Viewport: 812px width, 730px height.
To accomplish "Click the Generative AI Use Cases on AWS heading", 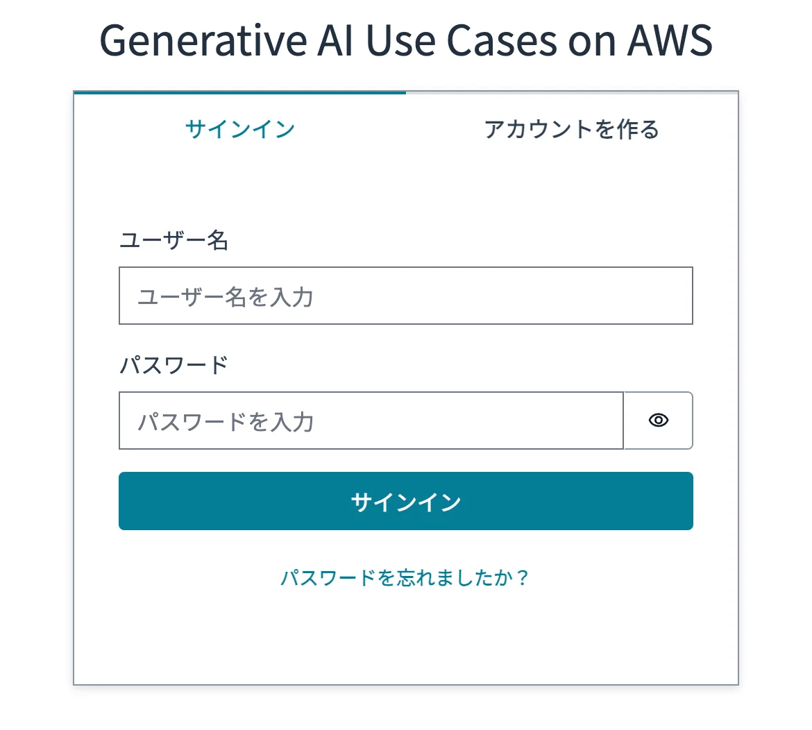I will click(405, 40).
